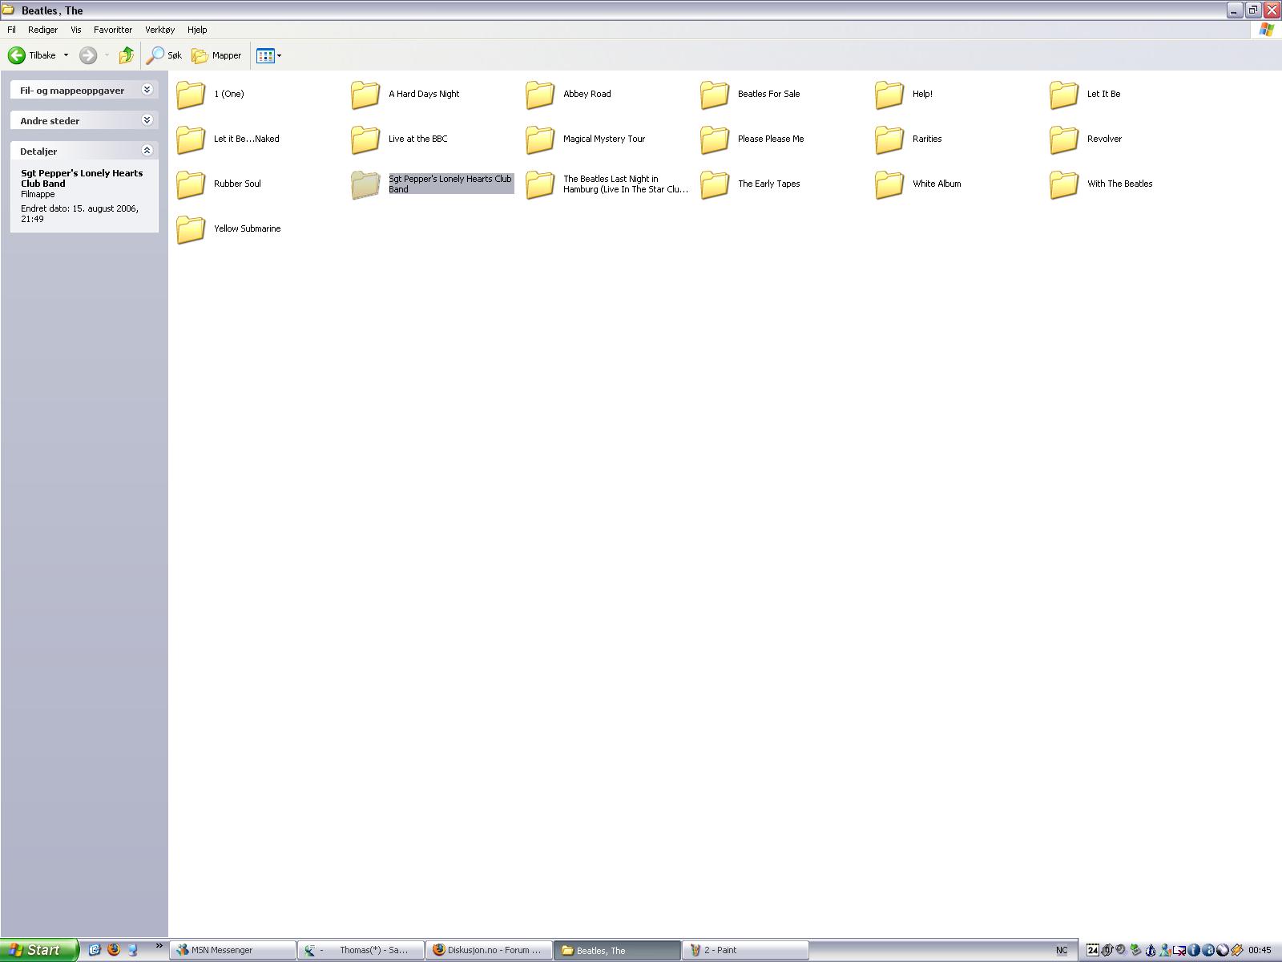Open the Vis menu
1282x962 pixels.
[x=76, y=30]
